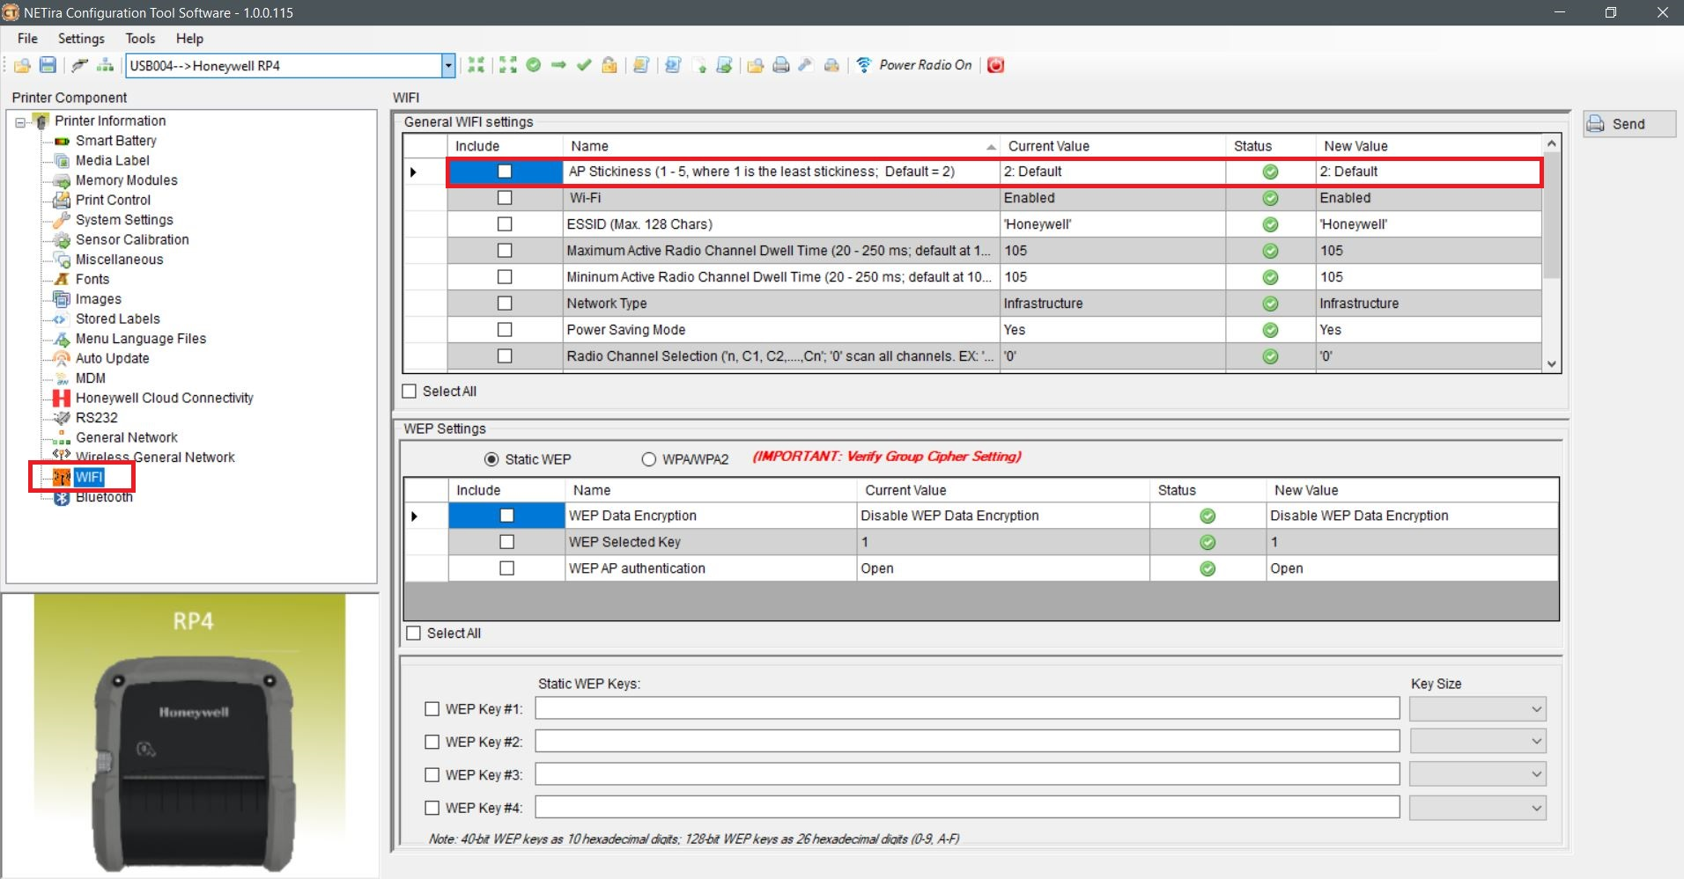Click the Wi-Fi Power Radio On icon

point(864,65)
